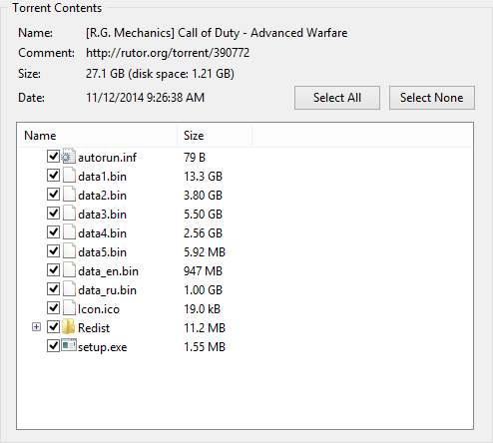This screenshot has height=443, width=493.
Task: Click the data5.bin file icon
Action: click(x=69, y=251)
